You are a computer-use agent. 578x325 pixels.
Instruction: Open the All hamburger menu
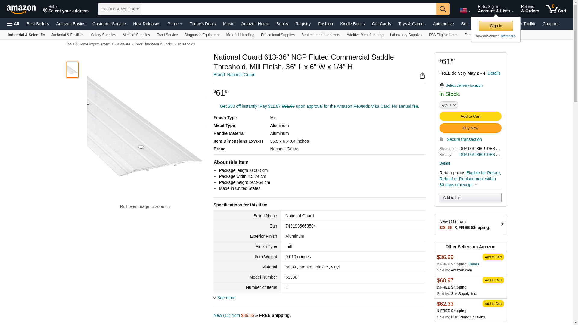[13, 24]
